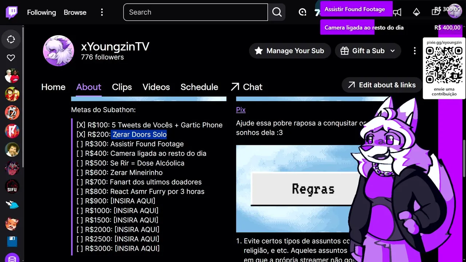
Task: Click into the Search field
Action: pyautogui.click(x=196, y=12)
